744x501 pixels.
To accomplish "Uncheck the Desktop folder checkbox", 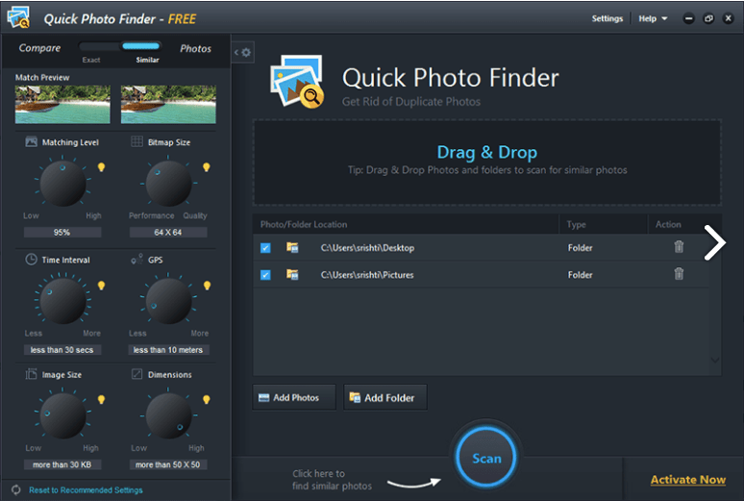I will pos(265,248).
